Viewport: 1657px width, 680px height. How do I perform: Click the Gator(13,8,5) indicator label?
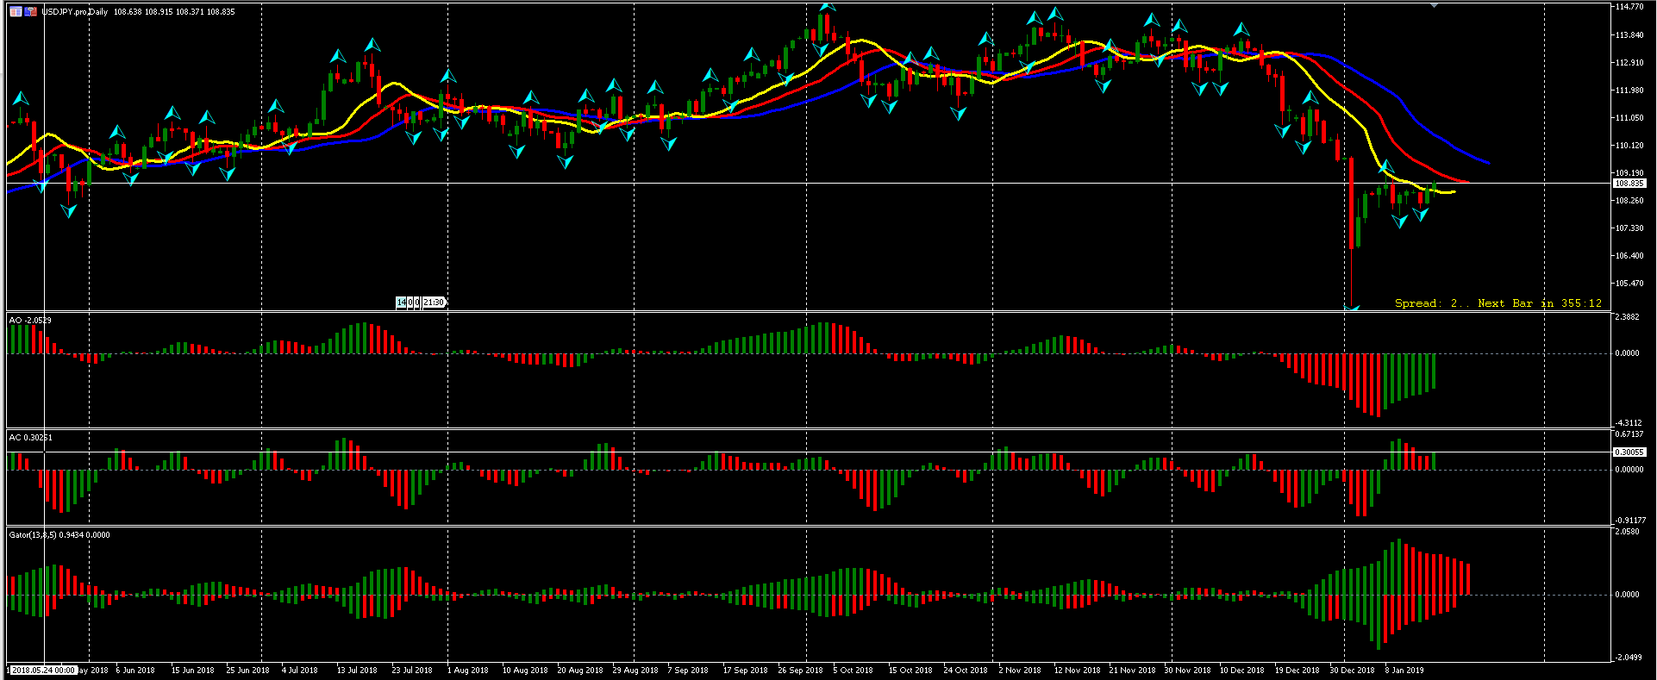click(x=59, y=535)
